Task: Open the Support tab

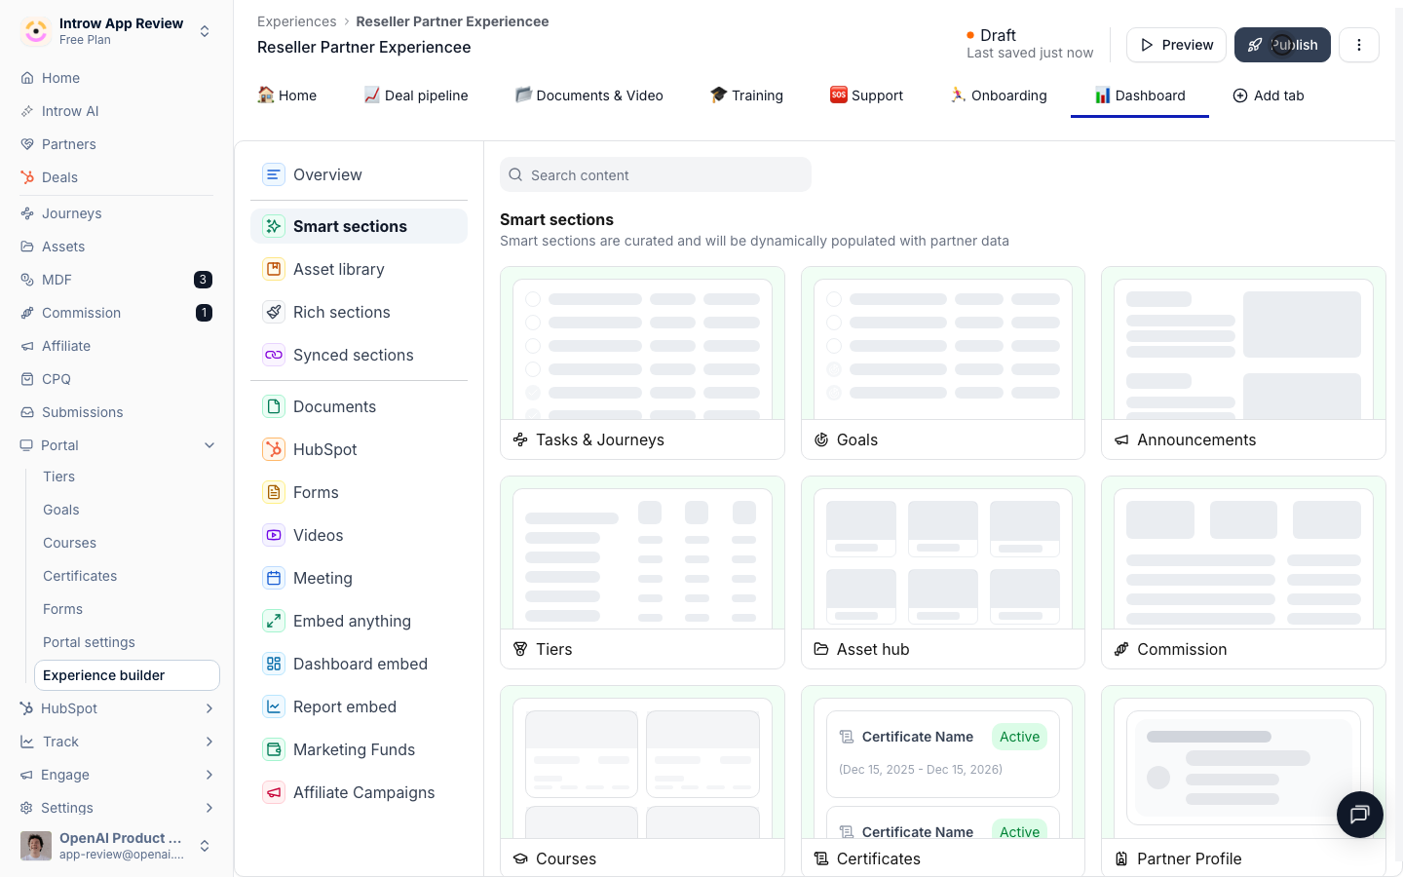Action: coord(866,95)
